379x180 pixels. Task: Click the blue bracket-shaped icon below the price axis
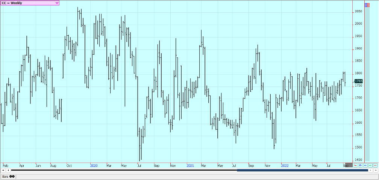click(360, 165)
